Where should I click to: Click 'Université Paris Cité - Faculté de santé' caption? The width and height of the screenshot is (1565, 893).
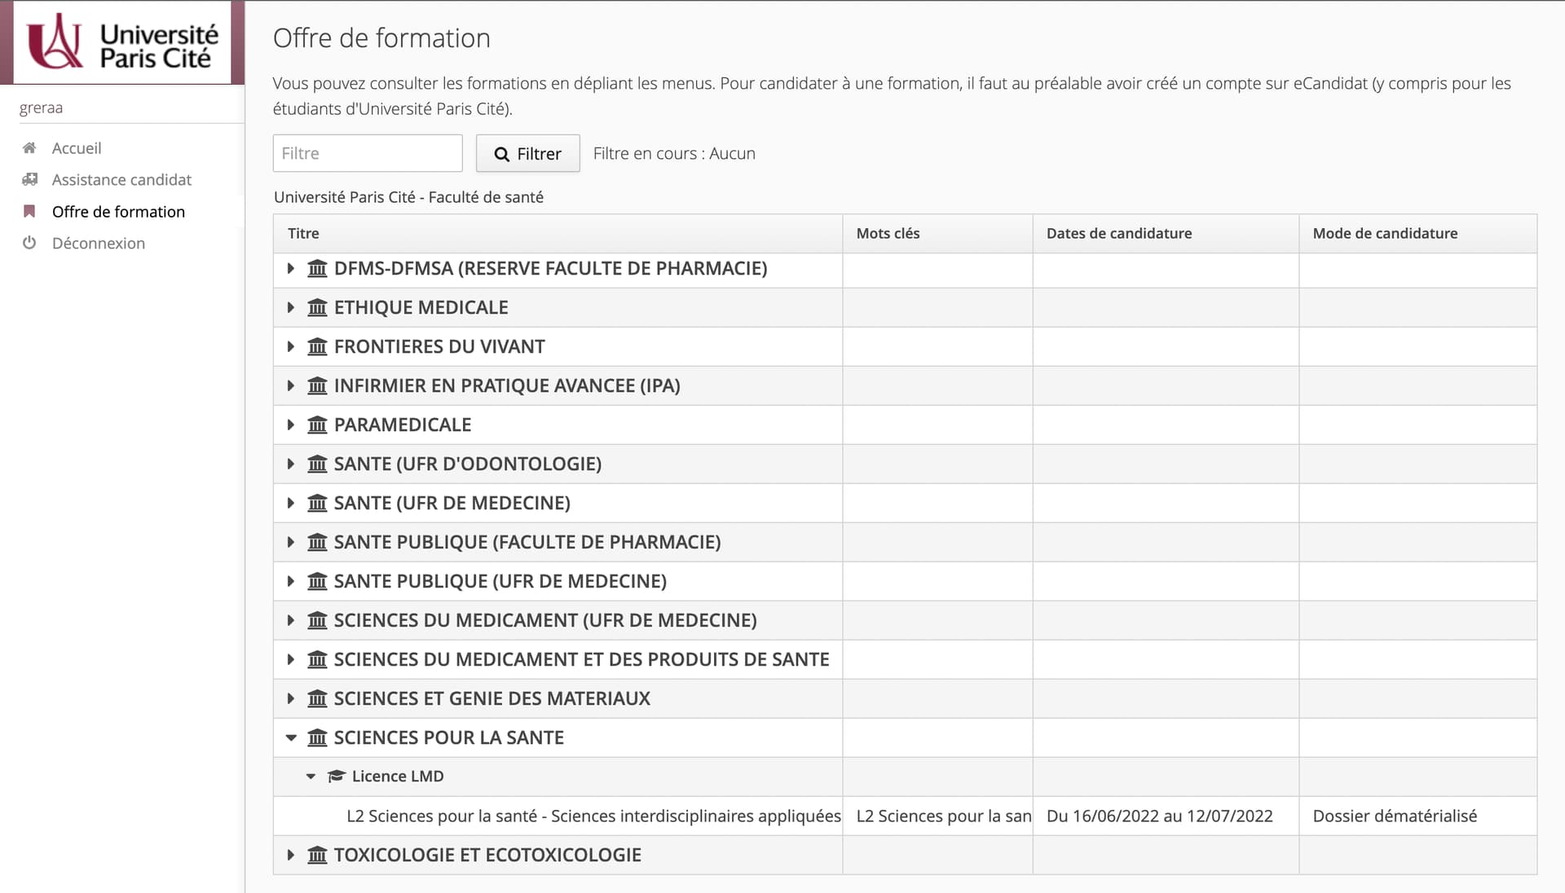[x=408, y=197]
